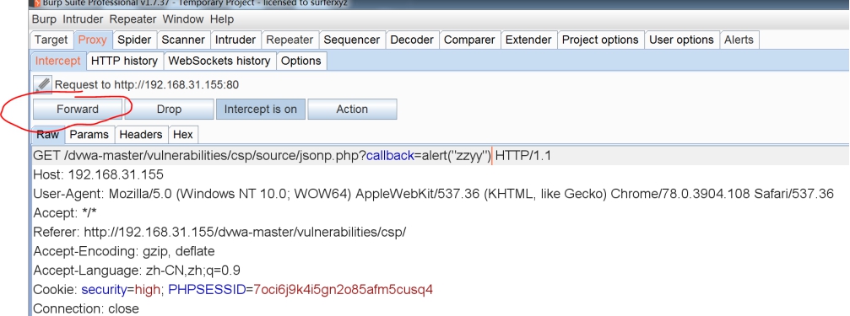
Task: Switch to the Headers view tab
Action: coord(141,135)
